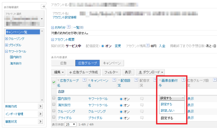Click 入金 link beside account balance
This screenshot has height=131, width=217.
pyautogui.click(x=162, y=46)
